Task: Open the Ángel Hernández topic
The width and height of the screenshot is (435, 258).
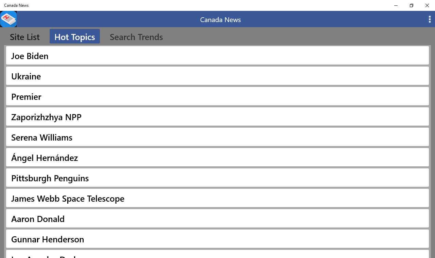Action: [x=217, y=158]
